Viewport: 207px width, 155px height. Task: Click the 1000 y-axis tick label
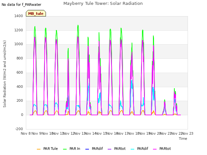pyautogui.click(x=19, y=44)
